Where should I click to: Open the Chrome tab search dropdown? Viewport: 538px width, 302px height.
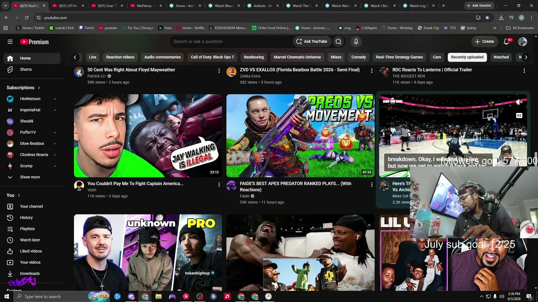coord(5,6)
